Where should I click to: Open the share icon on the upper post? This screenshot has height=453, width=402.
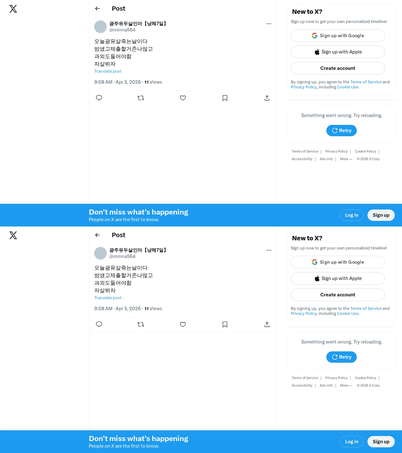pyautogui.click(x=267, y=98)
